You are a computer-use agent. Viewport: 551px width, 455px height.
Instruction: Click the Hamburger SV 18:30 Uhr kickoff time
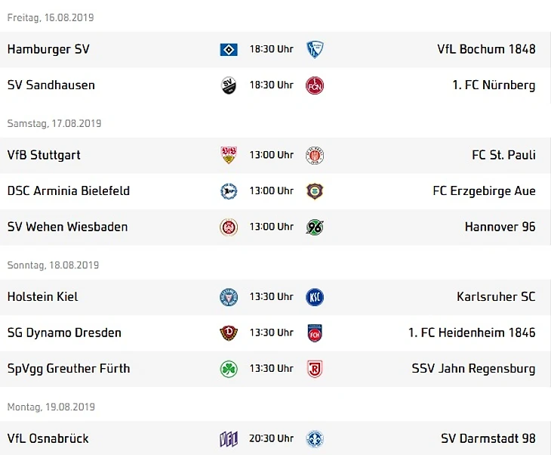tap(271, 49)
